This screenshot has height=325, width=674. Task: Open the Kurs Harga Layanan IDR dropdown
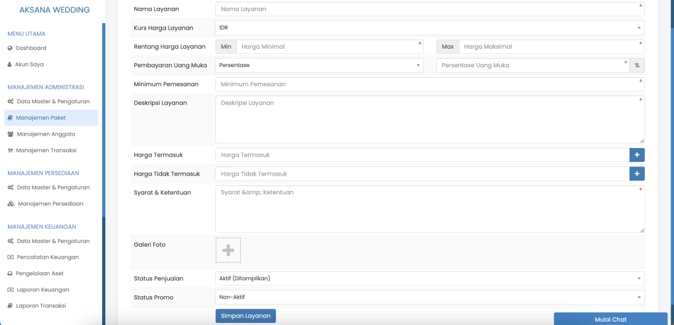(429, 28)
